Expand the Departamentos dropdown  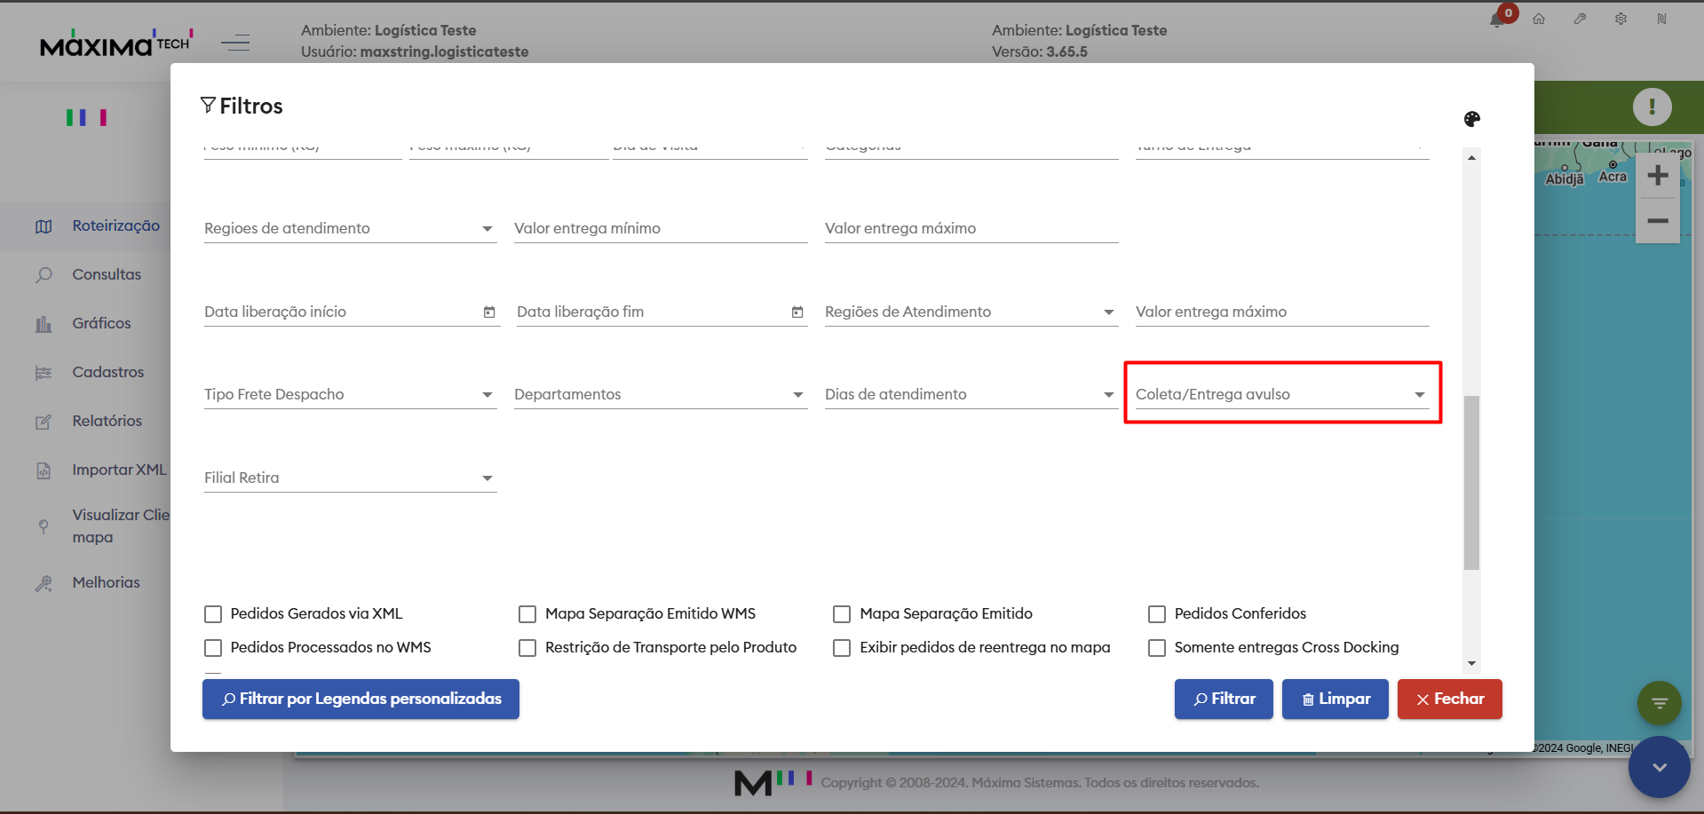[x=661, y=394]
